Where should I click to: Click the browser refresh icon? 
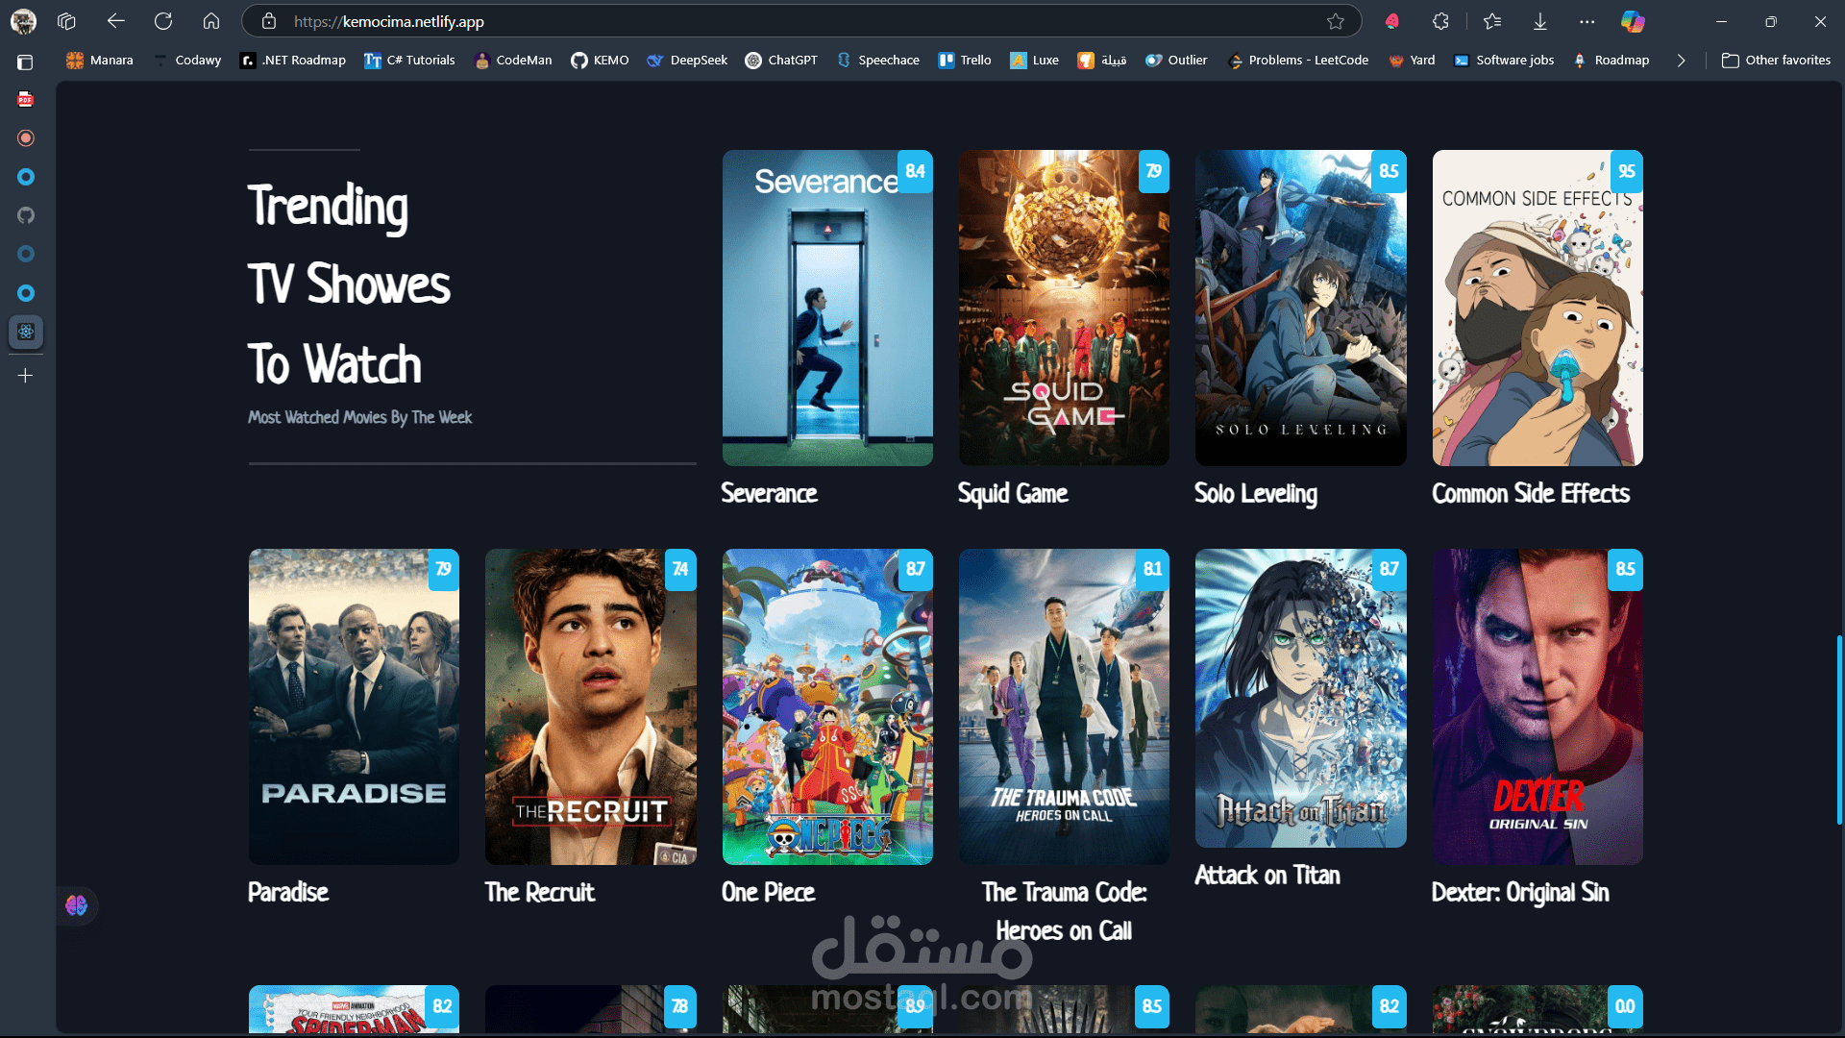point(163,21)
